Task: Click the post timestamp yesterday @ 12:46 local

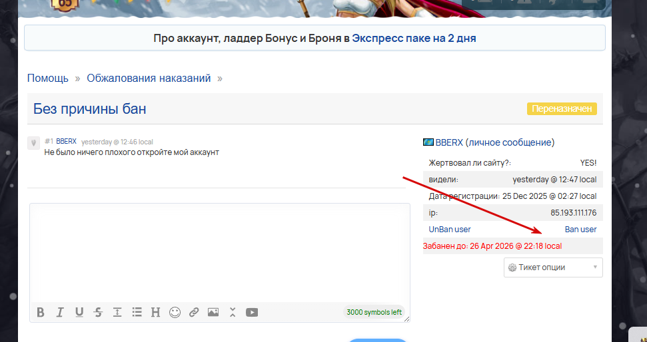Action: [x=117, y=142]
